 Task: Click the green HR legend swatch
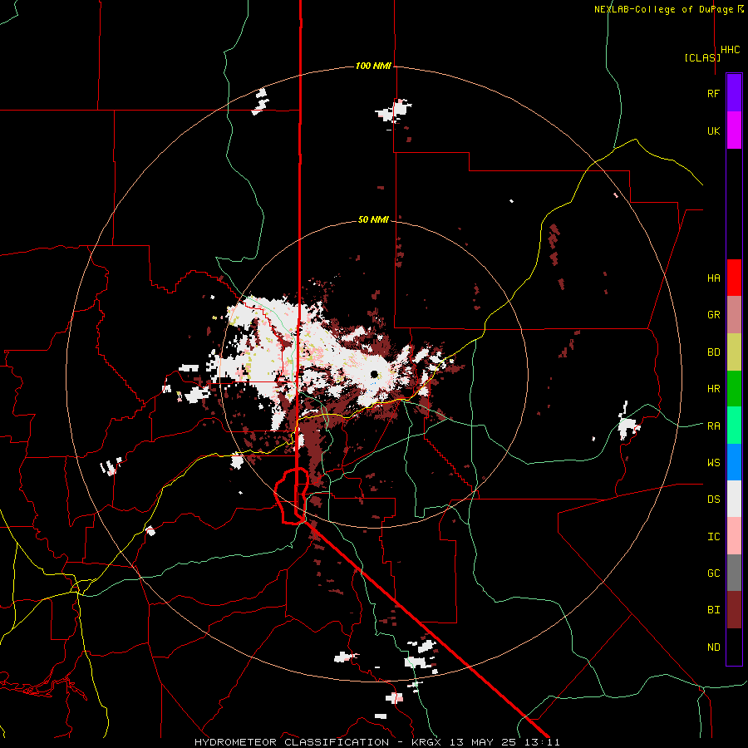click(x=734, y=389)
